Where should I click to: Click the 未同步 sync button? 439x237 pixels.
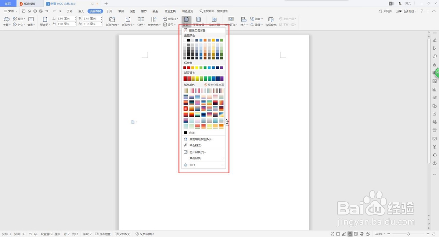coord(386,11)
